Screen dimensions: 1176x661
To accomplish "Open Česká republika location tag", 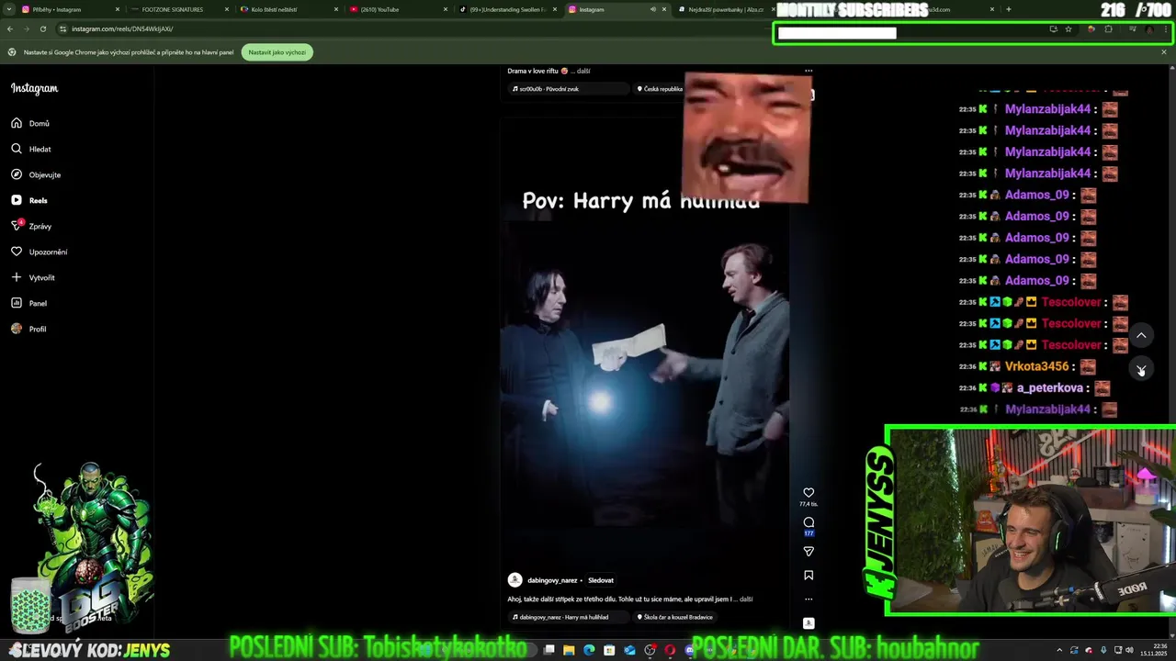I will [x=660, y=89].
